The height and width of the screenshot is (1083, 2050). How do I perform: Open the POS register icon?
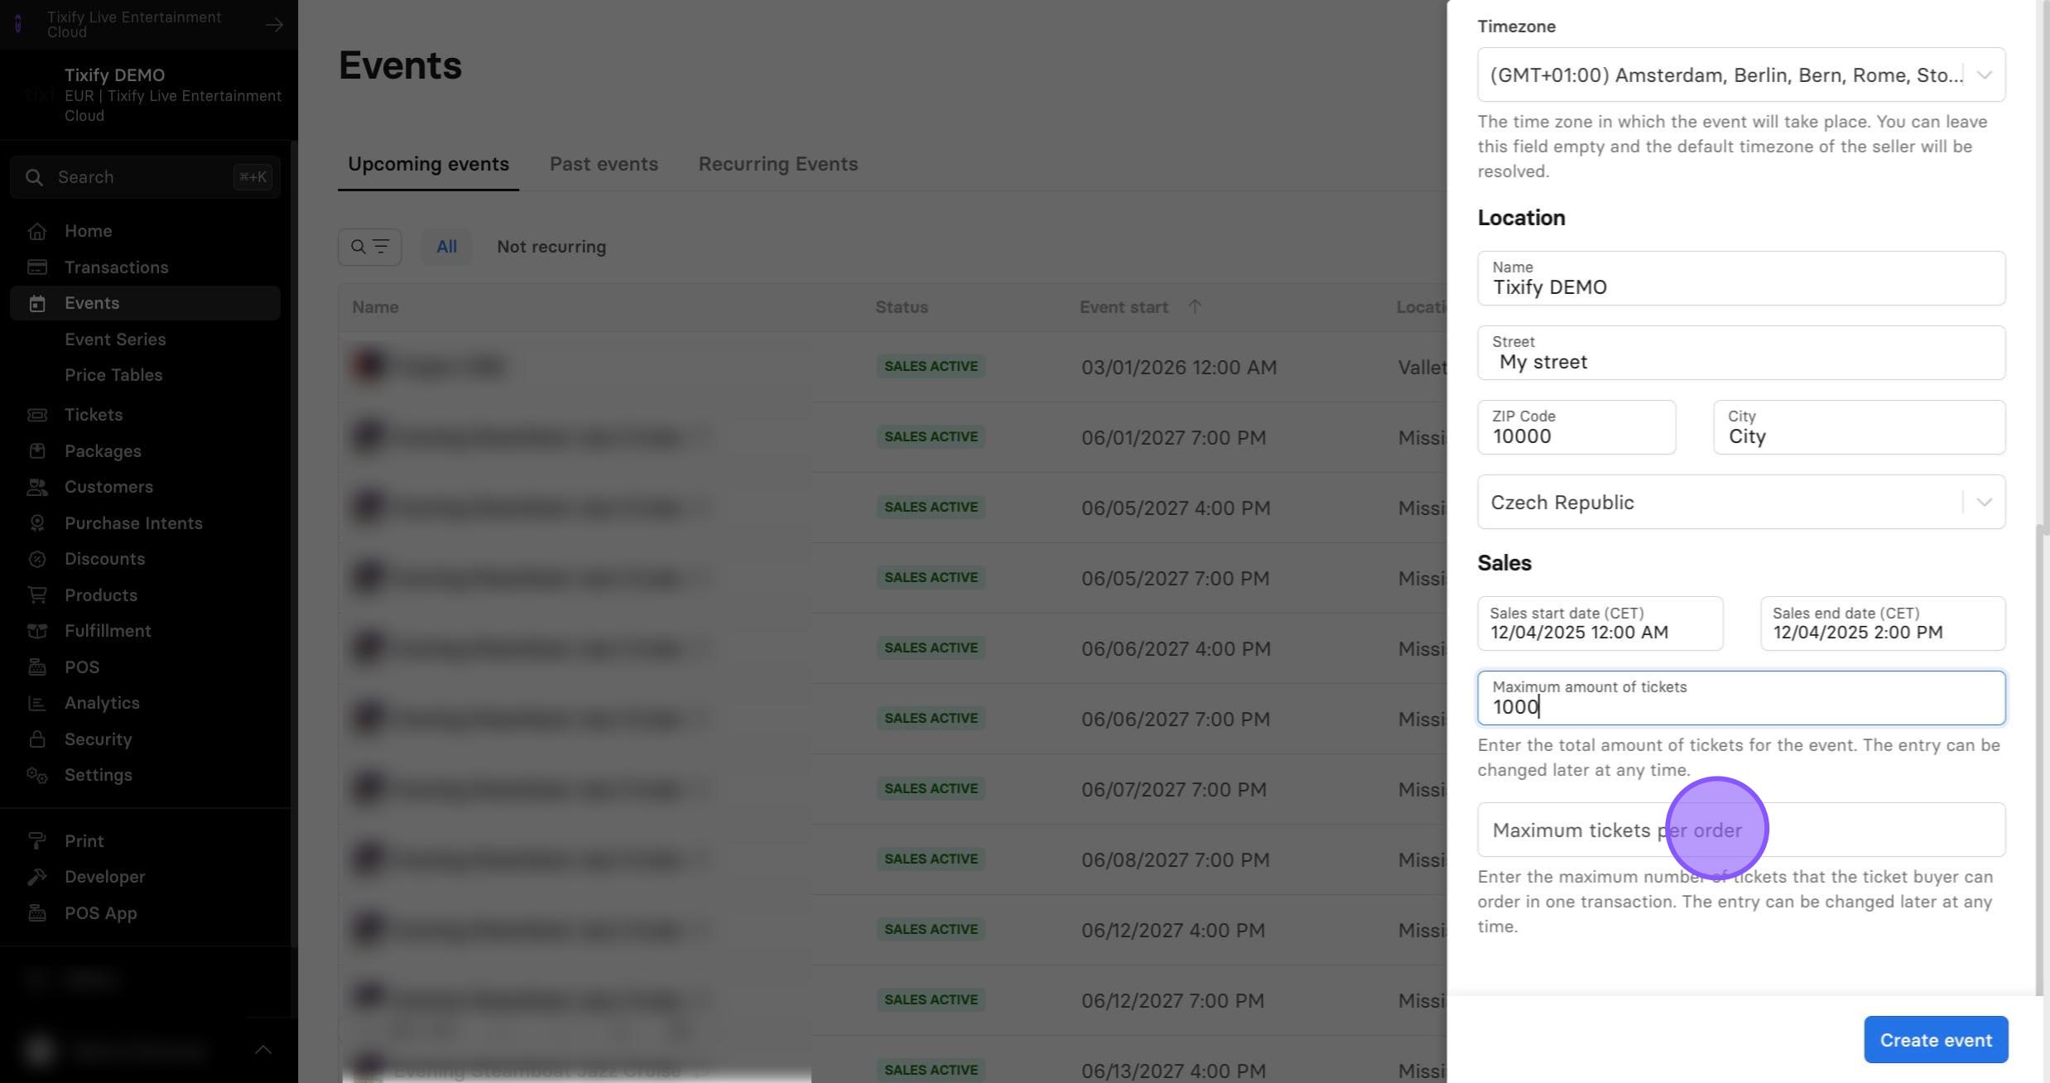pyautogui.click(x=36, y=667)
